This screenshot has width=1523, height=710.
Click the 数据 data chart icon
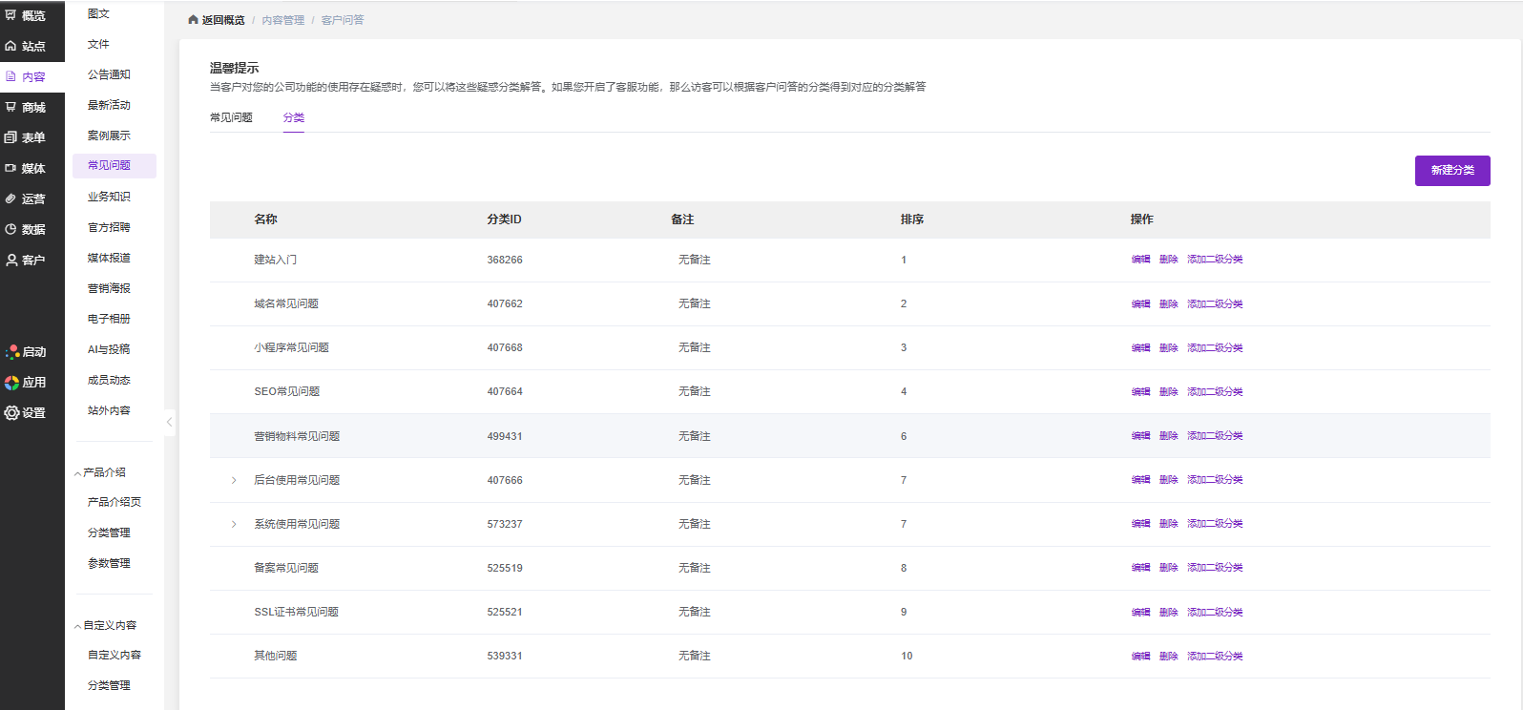[x=10, y=229]
